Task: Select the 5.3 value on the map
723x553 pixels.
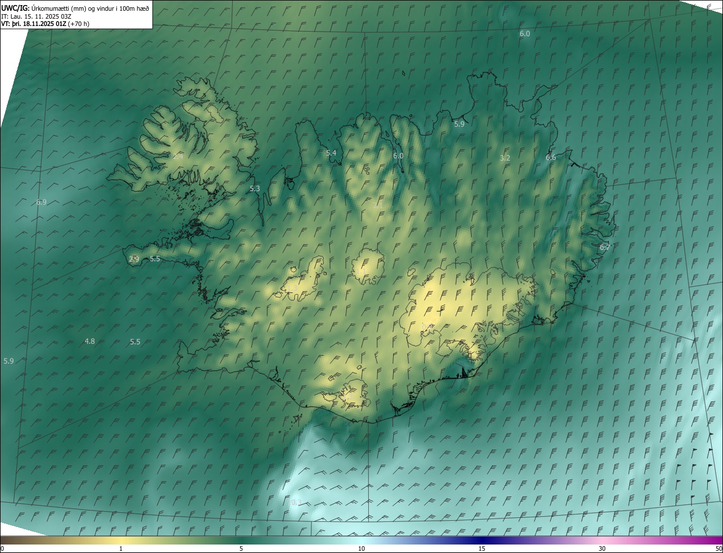Action: [255, 188]
